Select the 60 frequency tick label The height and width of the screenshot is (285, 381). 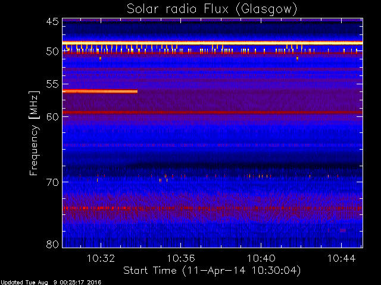[52, 117]
